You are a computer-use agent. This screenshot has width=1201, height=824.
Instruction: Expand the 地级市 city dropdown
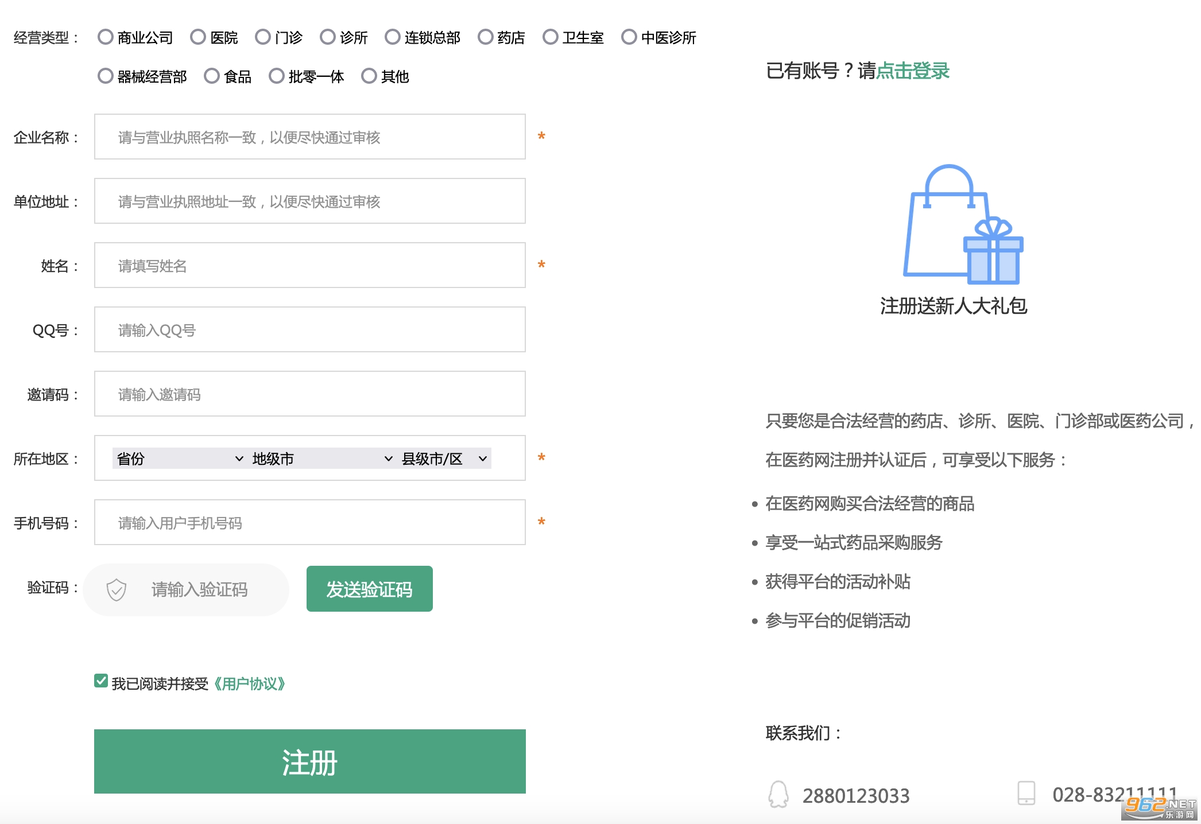click(322, 458)
